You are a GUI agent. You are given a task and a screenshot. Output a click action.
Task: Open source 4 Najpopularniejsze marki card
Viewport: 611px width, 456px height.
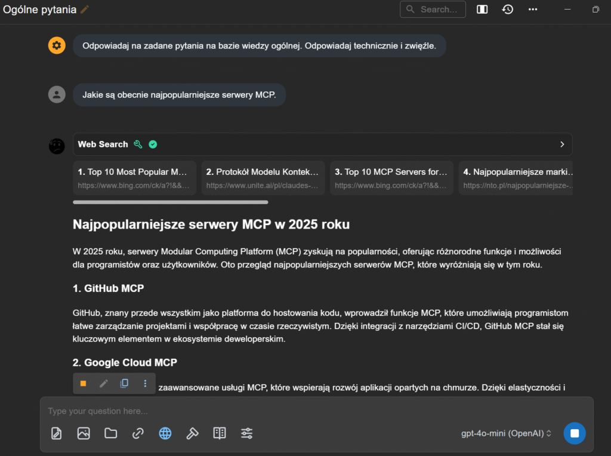(x=516, y=178)
